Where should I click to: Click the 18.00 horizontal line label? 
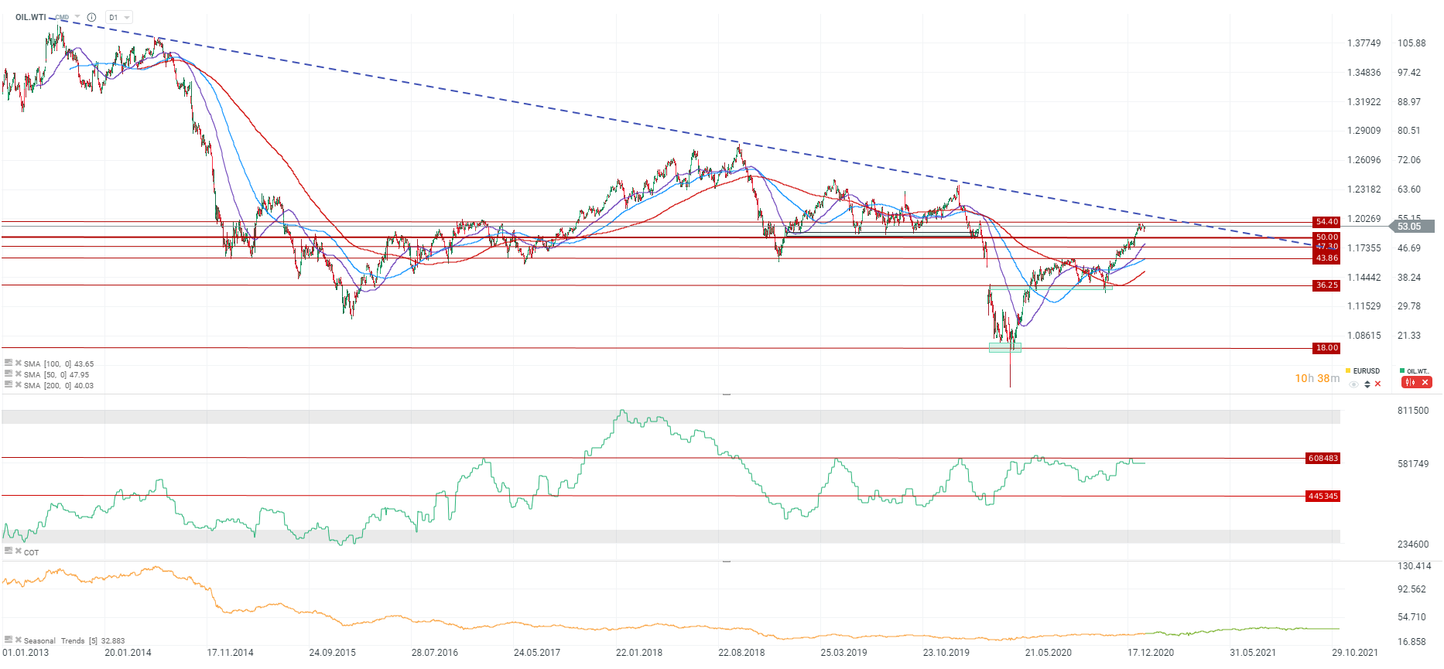1326,348
